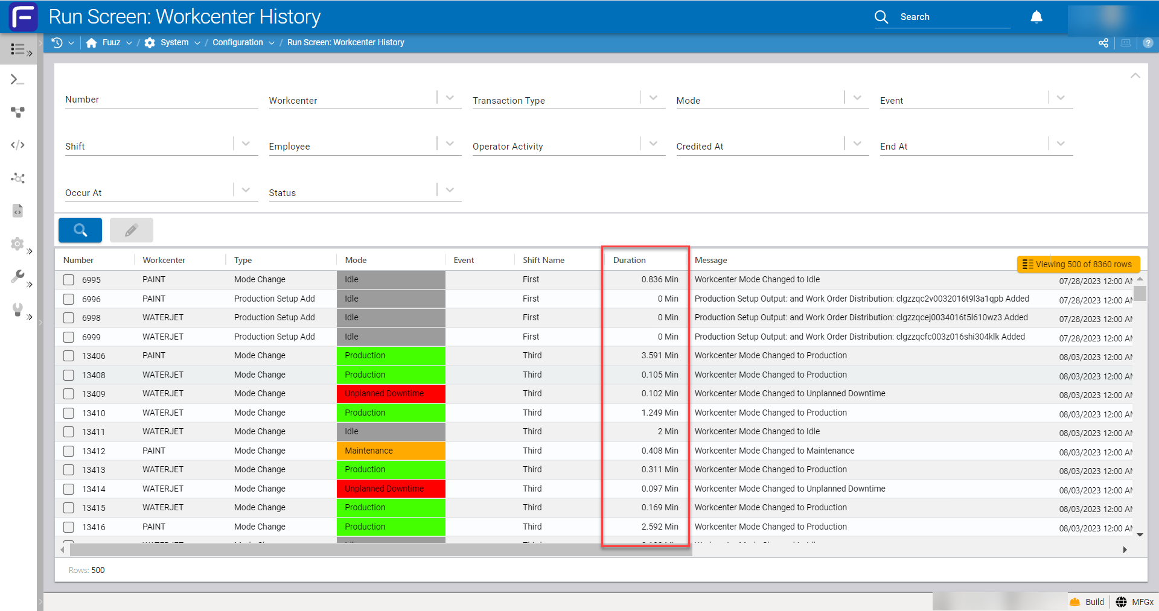This screenshot has height=611, width=1159.
Task: Click the Build button in status bar
Action: (1087, 602)
